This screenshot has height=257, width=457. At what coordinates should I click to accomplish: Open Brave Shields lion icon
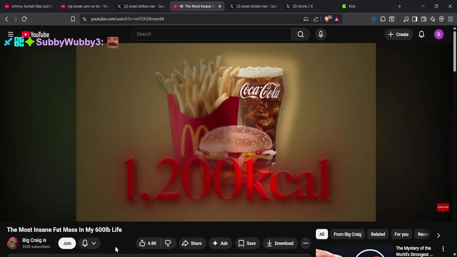(327, 19)
